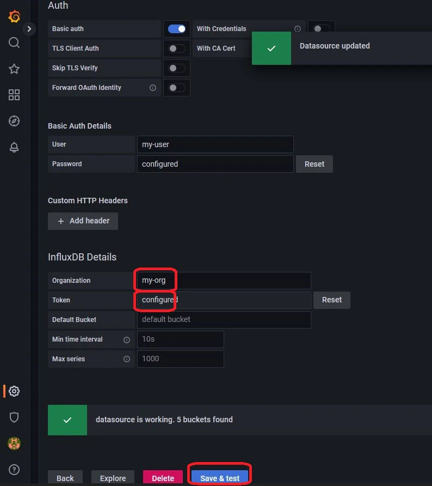Click the With CA Cert label
This screenshot has width=432, height=486.
pyautogui.click(x=216, y=48)
